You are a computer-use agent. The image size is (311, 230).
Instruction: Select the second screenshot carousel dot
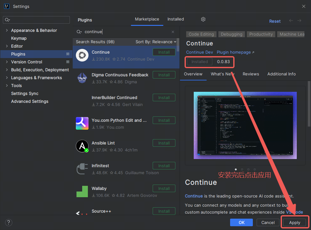242,169
